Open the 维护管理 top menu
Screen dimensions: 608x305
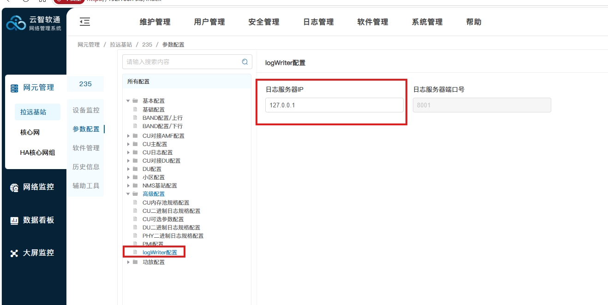pyautogui.click(x=155, y=22)
